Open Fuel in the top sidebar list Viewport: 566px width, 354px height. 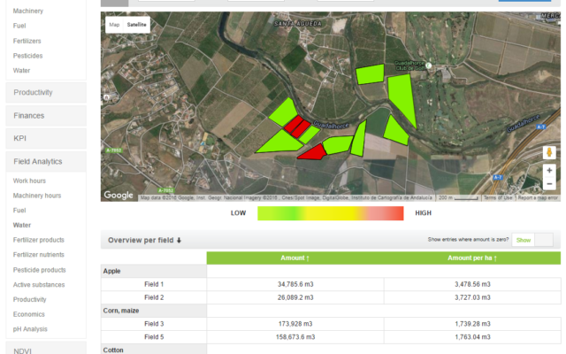click(x=19, y=26)
